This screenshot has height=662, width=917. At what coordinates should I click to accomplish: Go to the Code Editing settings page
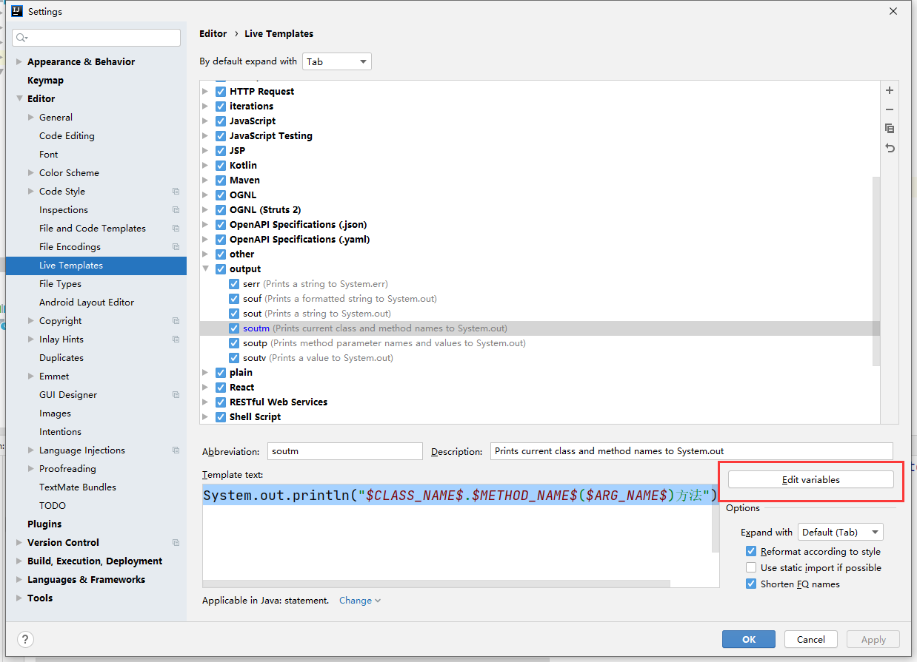pyautogui.click(x=67, y=136)
